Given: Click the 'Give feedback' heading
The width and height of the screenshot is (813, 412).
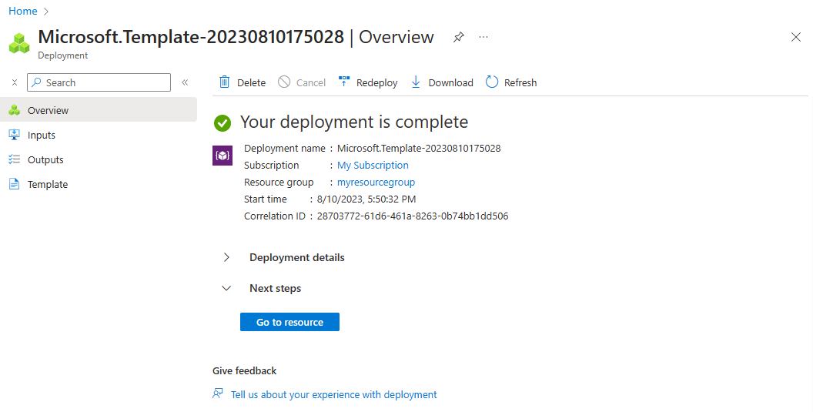Looking at the screenshot, I should pos(244,370).
